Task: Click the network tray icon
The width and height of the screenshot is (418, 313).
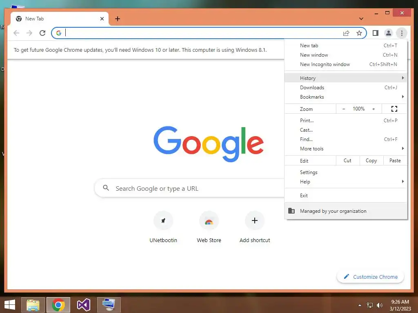Action: (369, 305)
